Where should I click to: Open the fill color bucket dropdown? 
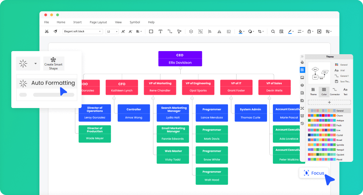(x=242, y=32)
